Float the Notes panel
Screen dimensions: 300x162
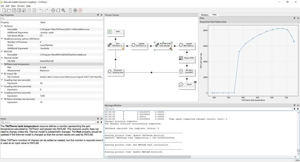coord(98,119)
